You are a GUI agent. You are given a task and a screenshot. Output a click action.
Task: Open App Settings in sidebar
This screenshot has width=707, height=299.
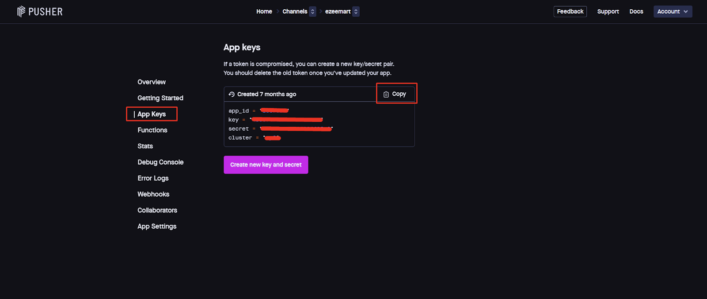click(x=157, y=227)
